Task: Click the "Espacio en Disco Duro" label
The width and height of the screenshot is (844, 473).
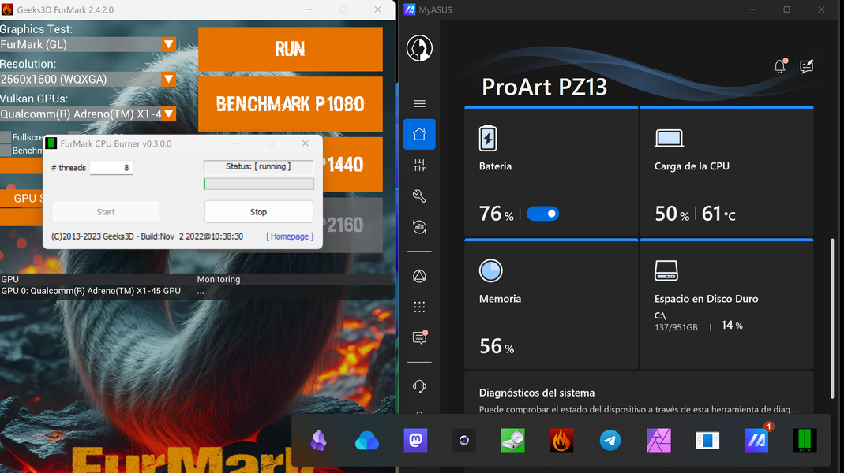Action: (x=706, y=299)
